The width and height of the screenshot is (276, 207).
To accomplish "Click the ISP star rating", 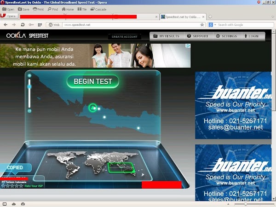I will [x=12, y=186].
